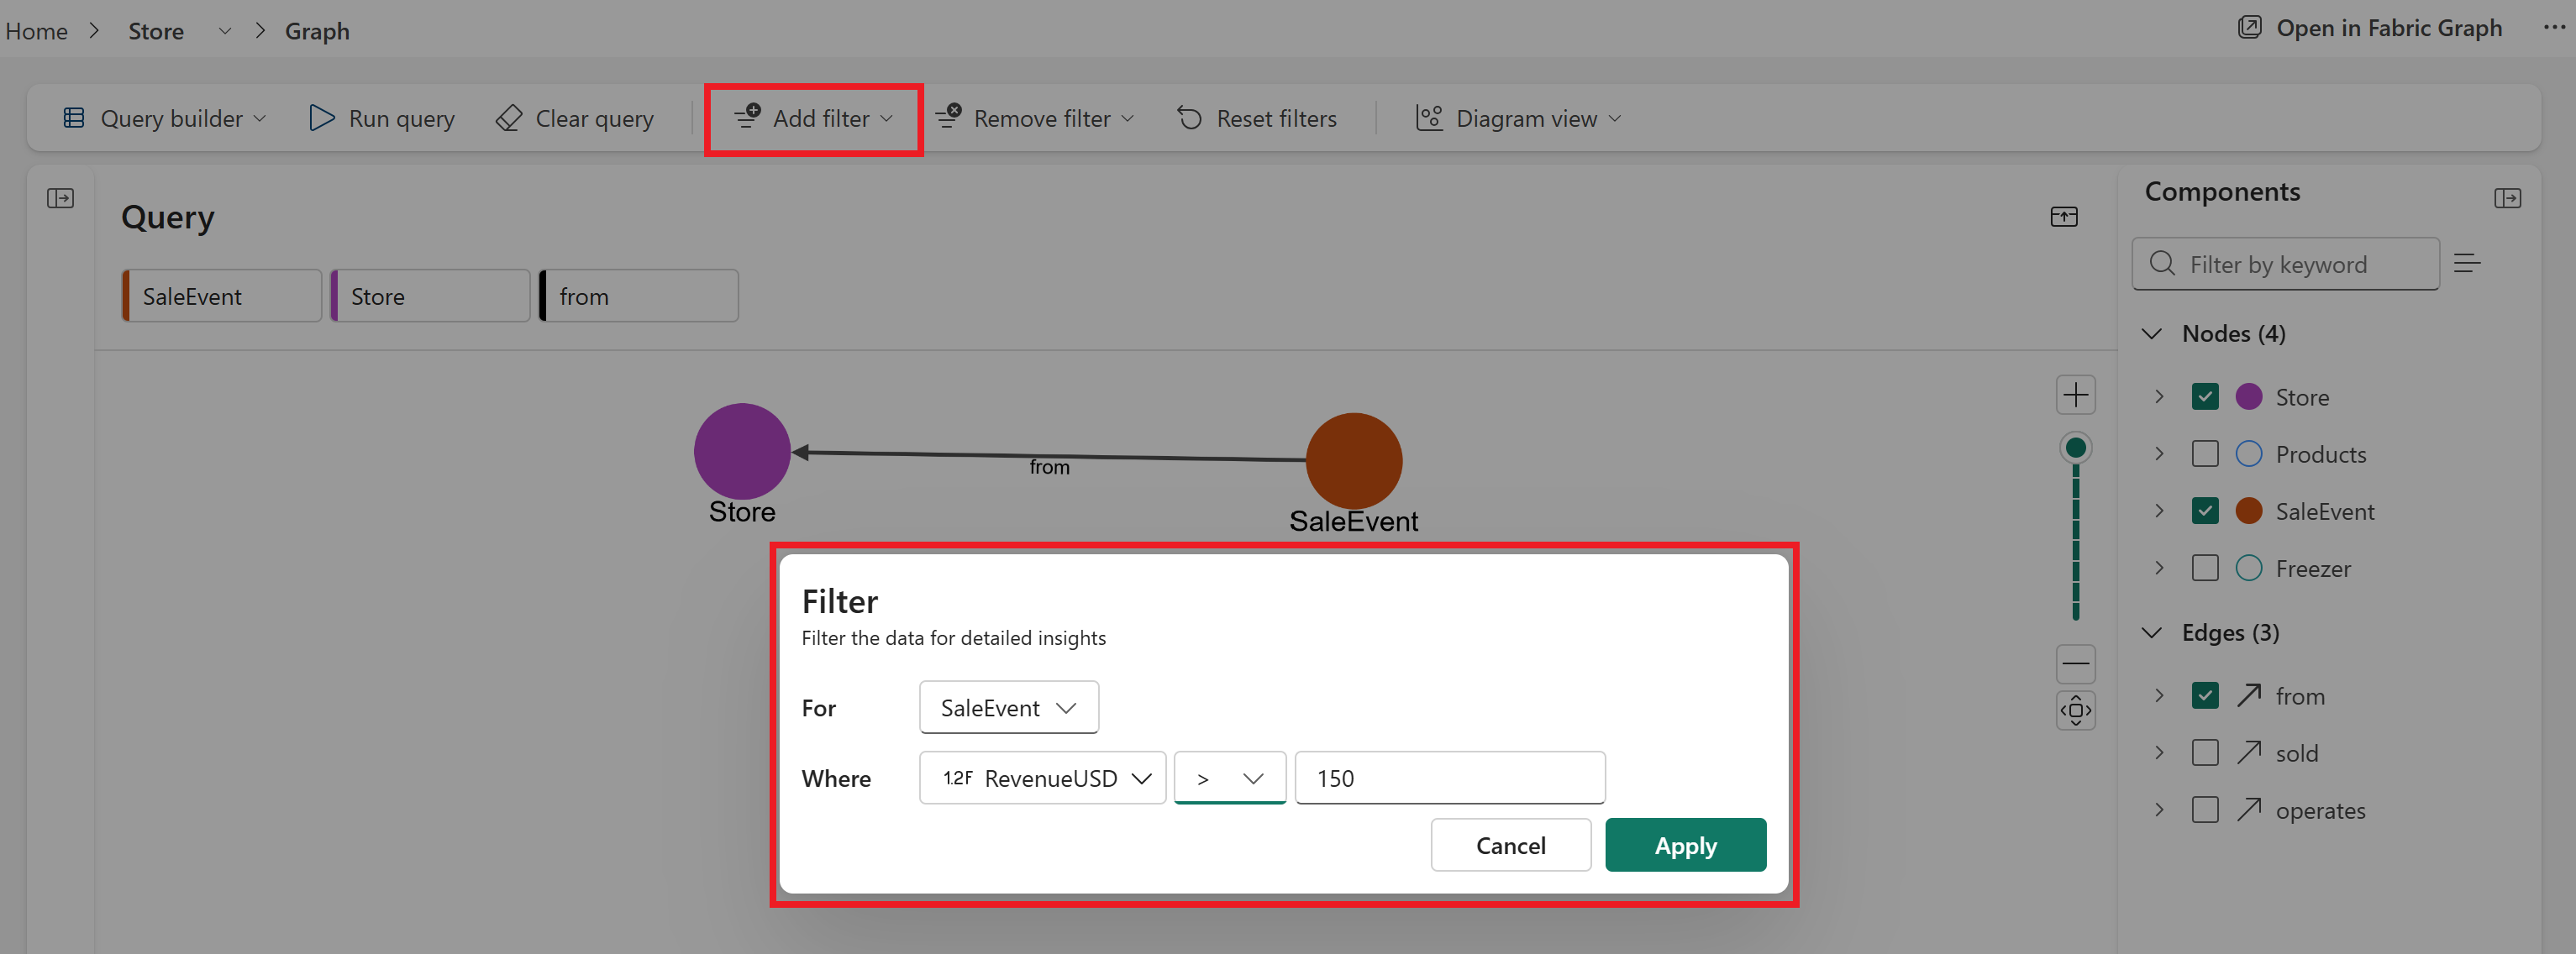Click the from edge arrow icon
Image resolution: width=2576 pixels, height=954 pixels.
(2248, 695)
